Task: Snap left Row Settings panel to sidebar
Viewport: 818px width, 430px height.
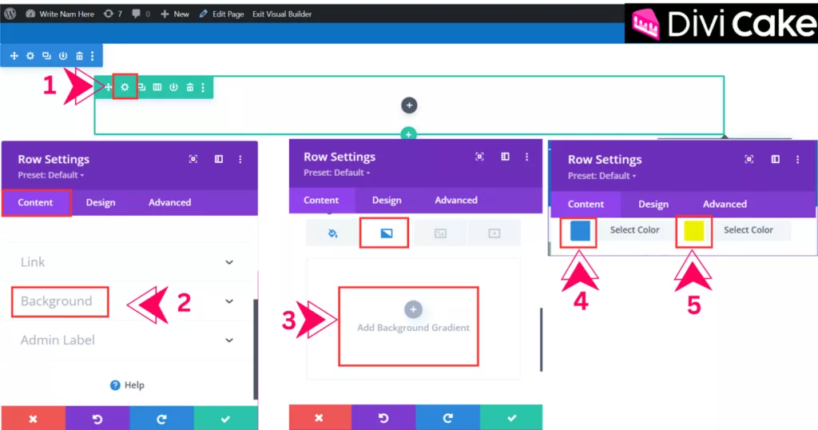Action: pyautogui.click(x=219, y=158)
